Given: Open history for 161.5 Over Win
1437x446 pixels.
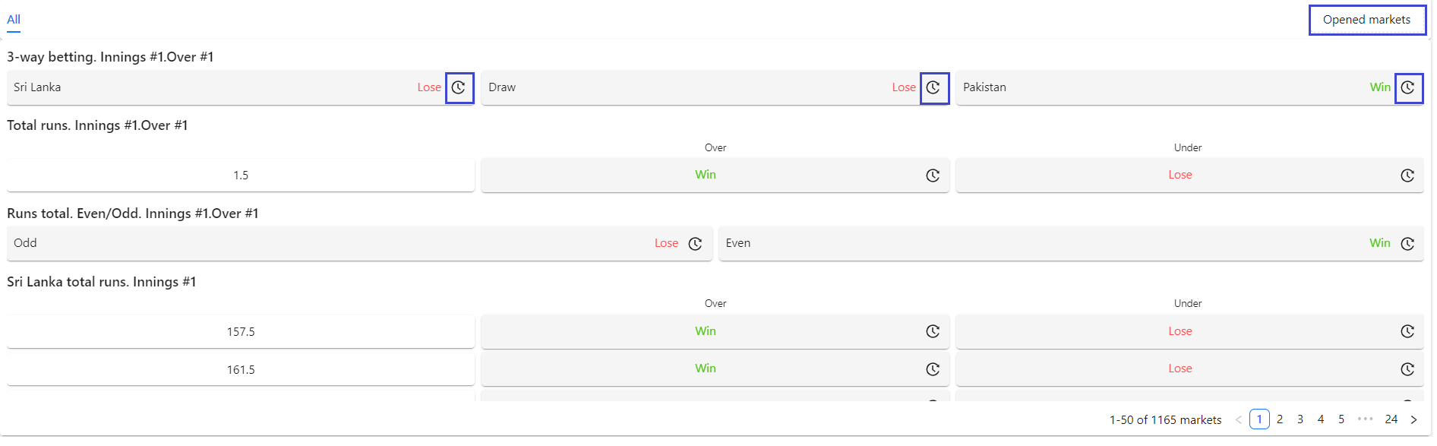Looking at the screenshot, I should coord(933,369).
